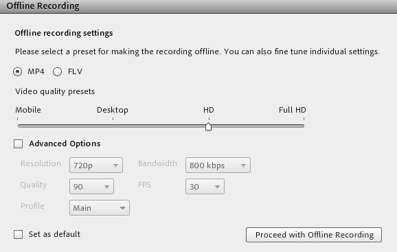
Task: Select the FLV format radio button
Action: coord(58,72)
